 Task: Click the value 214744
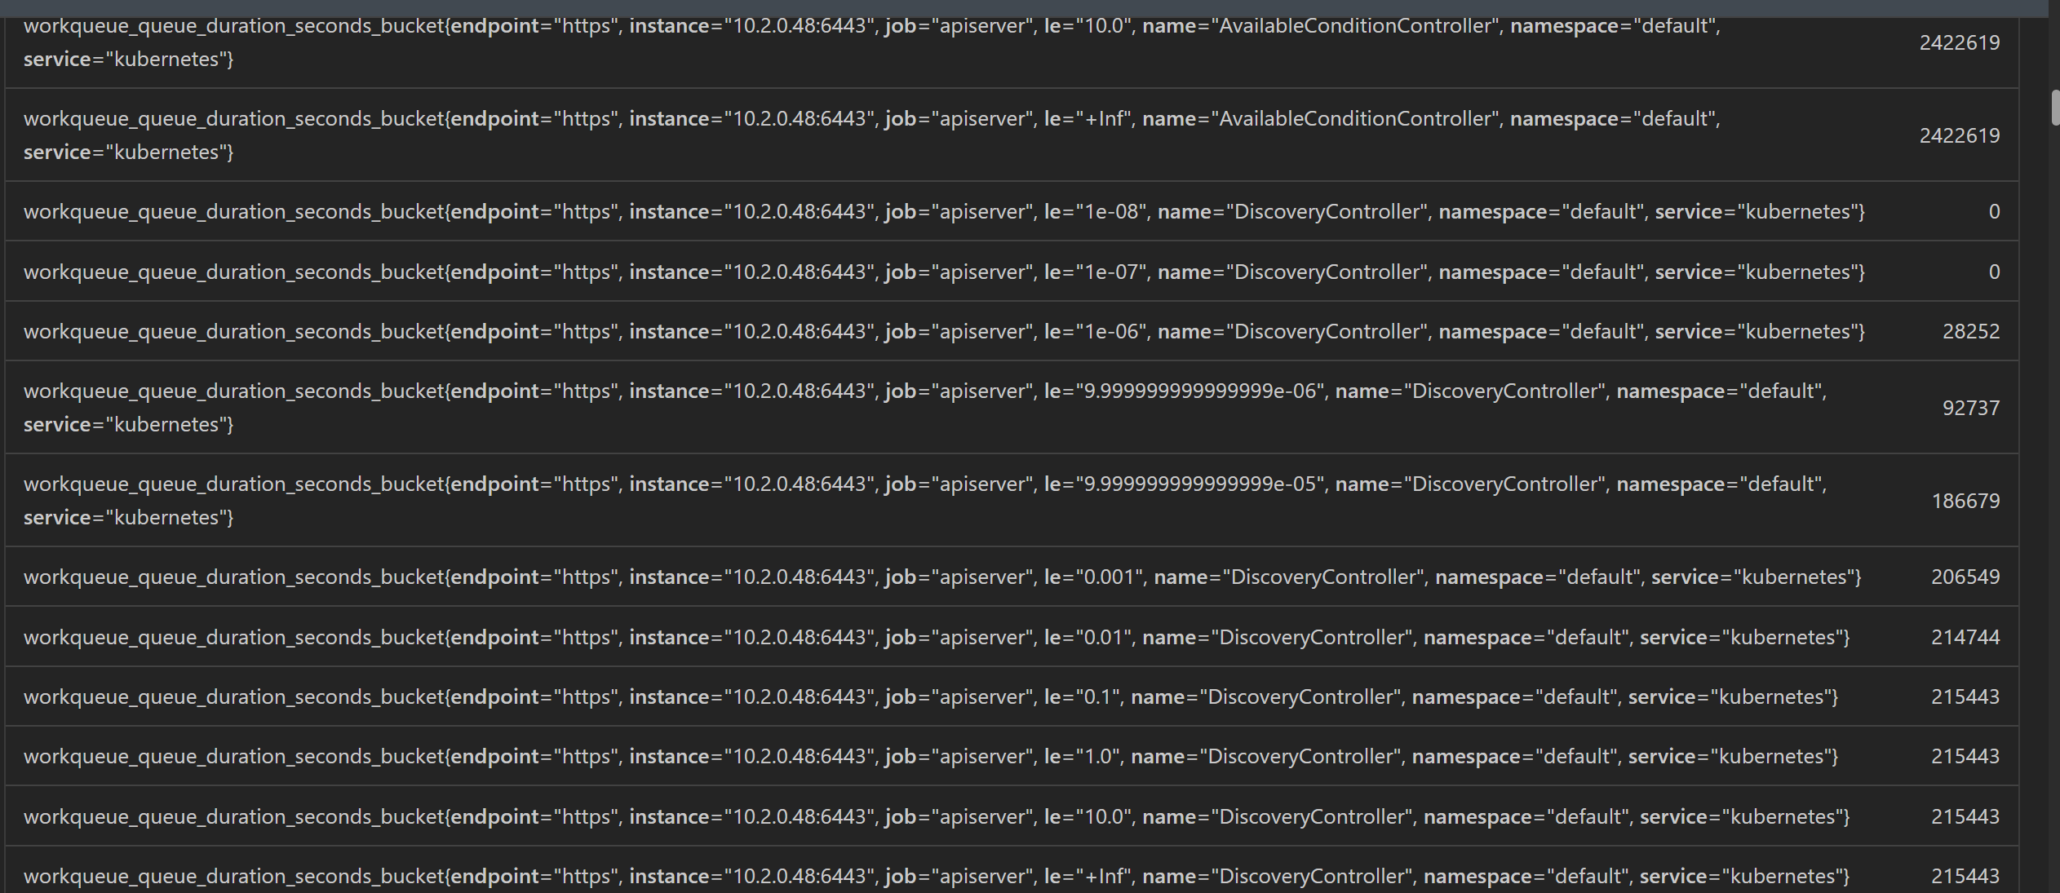point(1965,637)
